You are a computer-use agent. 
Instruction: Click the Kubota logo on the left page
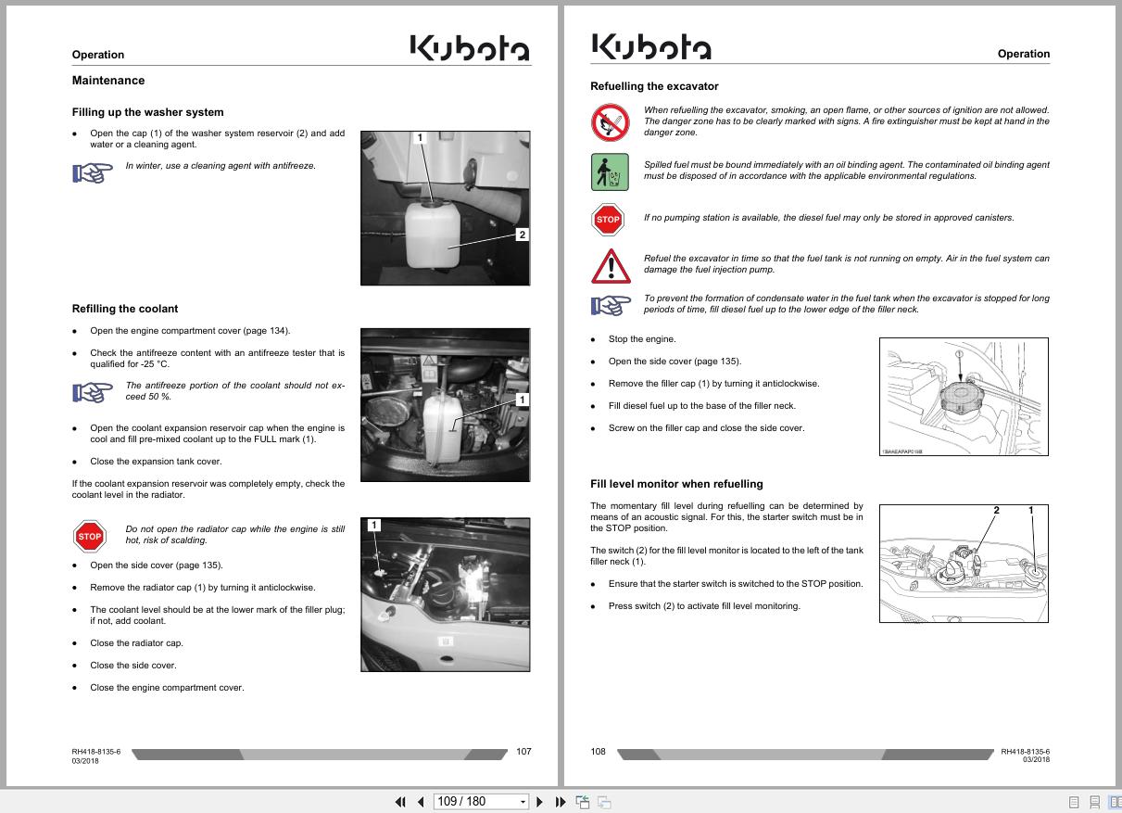[x=469, y=46]
